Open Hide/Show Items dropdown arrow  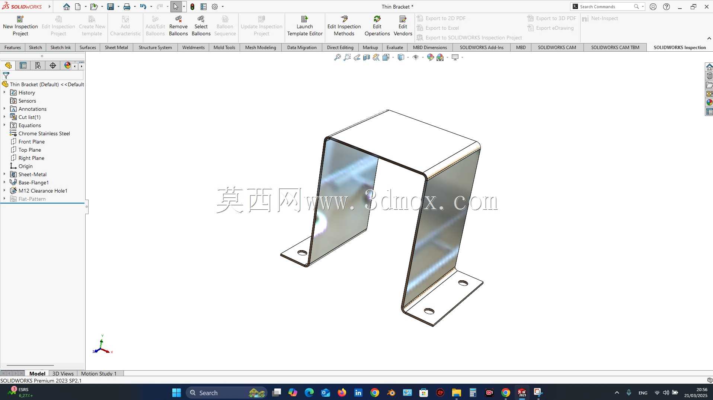click(423, 57)
